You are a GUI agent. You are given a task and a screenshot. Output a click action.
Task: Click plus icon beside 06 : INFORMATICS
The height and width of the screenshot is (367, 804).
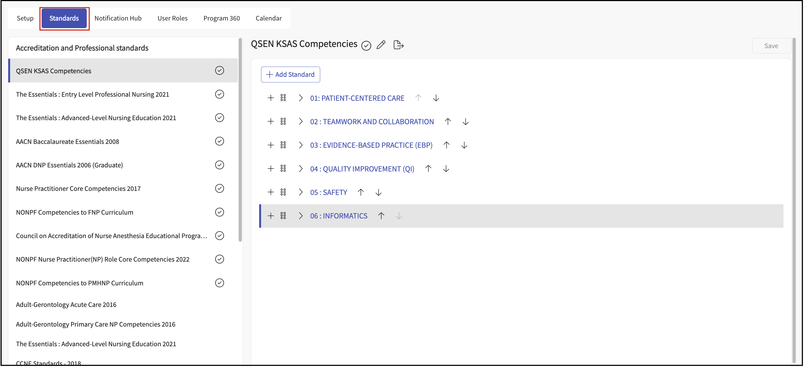tap(271, 216)
